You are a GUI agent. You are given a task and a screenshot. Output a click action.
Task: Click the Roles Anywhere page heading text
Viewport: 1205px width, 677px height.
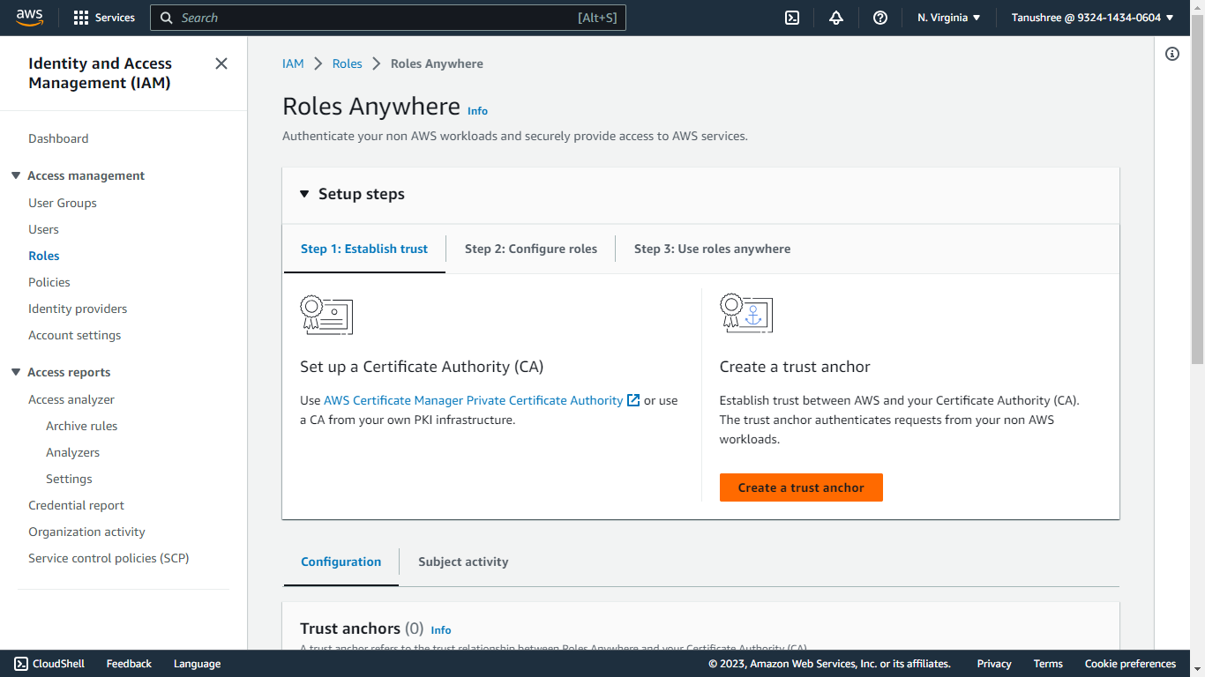[x=371, y=107]
